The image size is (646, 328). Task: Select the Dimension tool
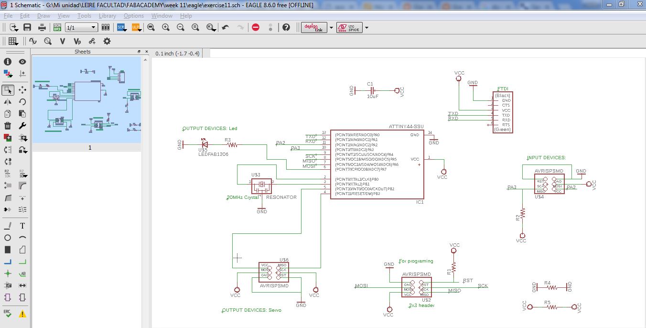[x=22, y=285]
